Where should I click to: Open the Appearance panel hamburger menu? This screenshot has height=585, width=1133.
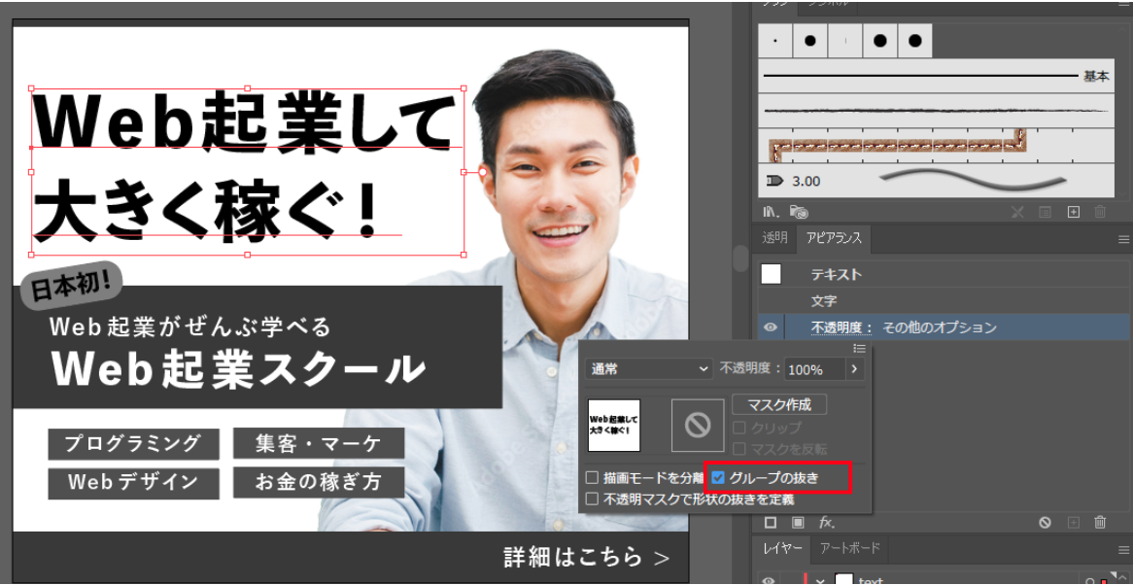[x=1123, y=239]
